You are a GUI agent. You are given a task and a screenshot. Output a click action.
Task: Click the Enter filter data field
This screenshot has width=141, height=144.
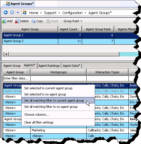[17, 78]
